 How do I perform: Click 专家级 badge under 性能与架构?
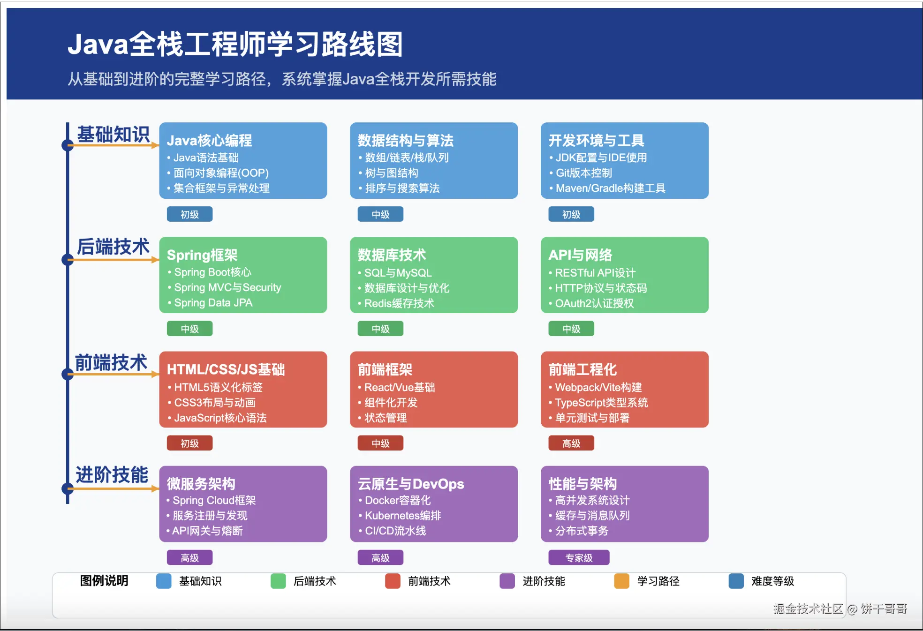pos(579,557)
